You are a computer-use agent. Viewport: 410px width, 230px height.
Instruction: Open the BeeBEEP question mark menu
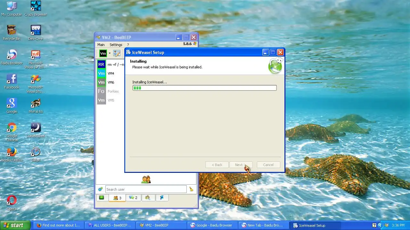pyautogui.click(x=128, y=45)
